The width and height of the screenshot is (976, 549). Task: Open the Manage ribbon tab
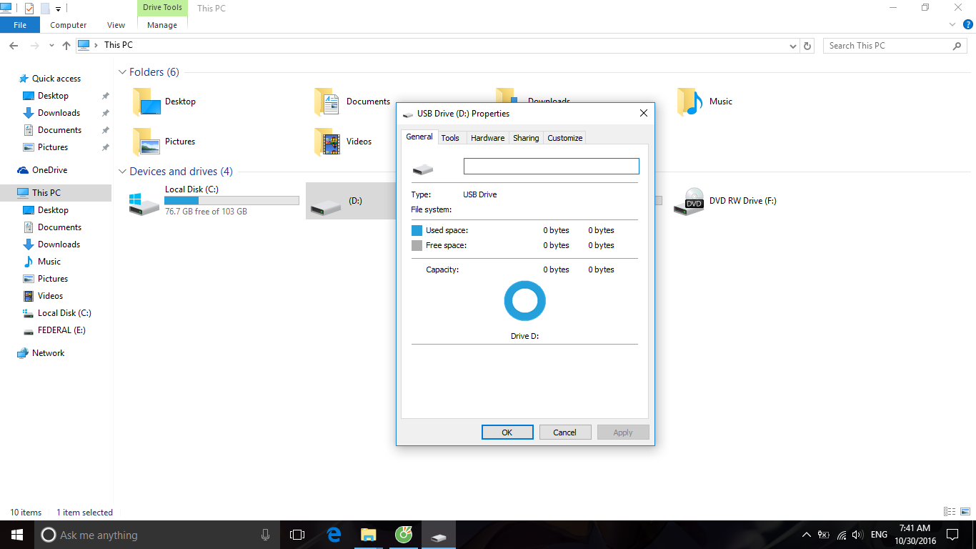pos(162,25)
